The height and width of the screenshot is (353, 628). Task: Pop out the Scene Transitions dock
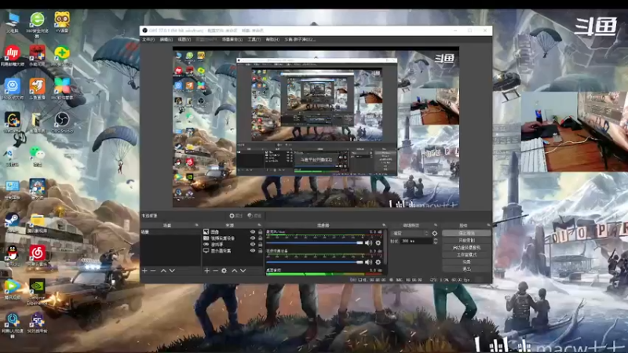tap(436, 225)
